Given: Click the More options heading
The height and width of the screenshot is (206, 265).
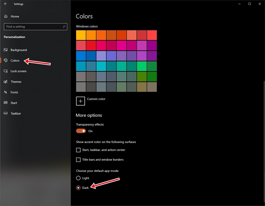Looking at the screenshot, I should click(x=89, y=115).
